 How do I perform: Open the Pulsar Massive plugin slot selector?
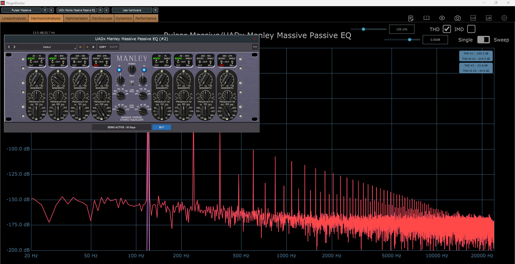coord(21,10)
